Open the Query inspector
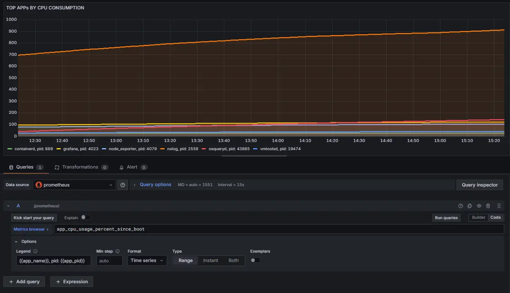The image size is (510, 293). (x=479, y=185)
